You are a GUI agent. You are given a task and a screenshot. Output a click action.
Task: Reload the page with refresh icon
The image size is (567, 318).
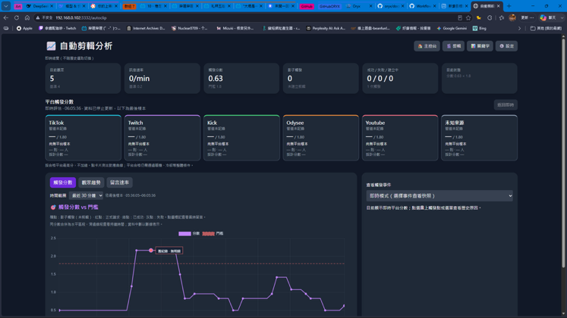tap(17, 17)
